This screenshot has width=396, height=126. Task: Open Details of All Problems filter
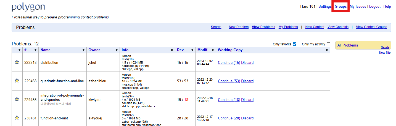tap(385, 47)
